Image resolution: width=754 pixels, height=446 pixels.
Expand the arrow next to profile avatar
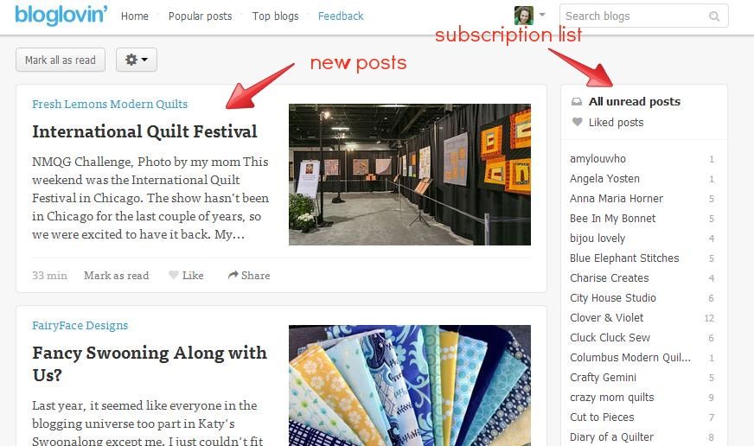(x=542, y=15)
